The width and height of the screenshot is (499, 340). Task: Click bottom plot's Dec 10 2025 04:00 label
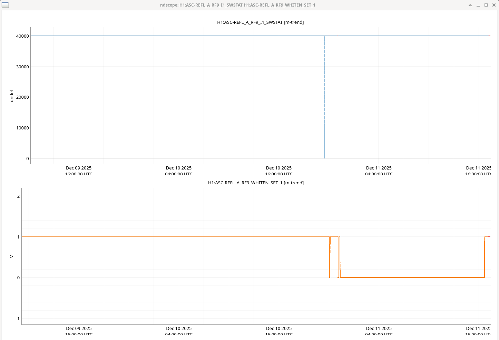[179, 329]
